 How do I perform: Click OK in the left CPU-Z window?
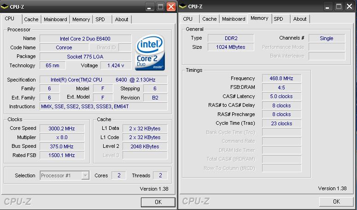158,202
